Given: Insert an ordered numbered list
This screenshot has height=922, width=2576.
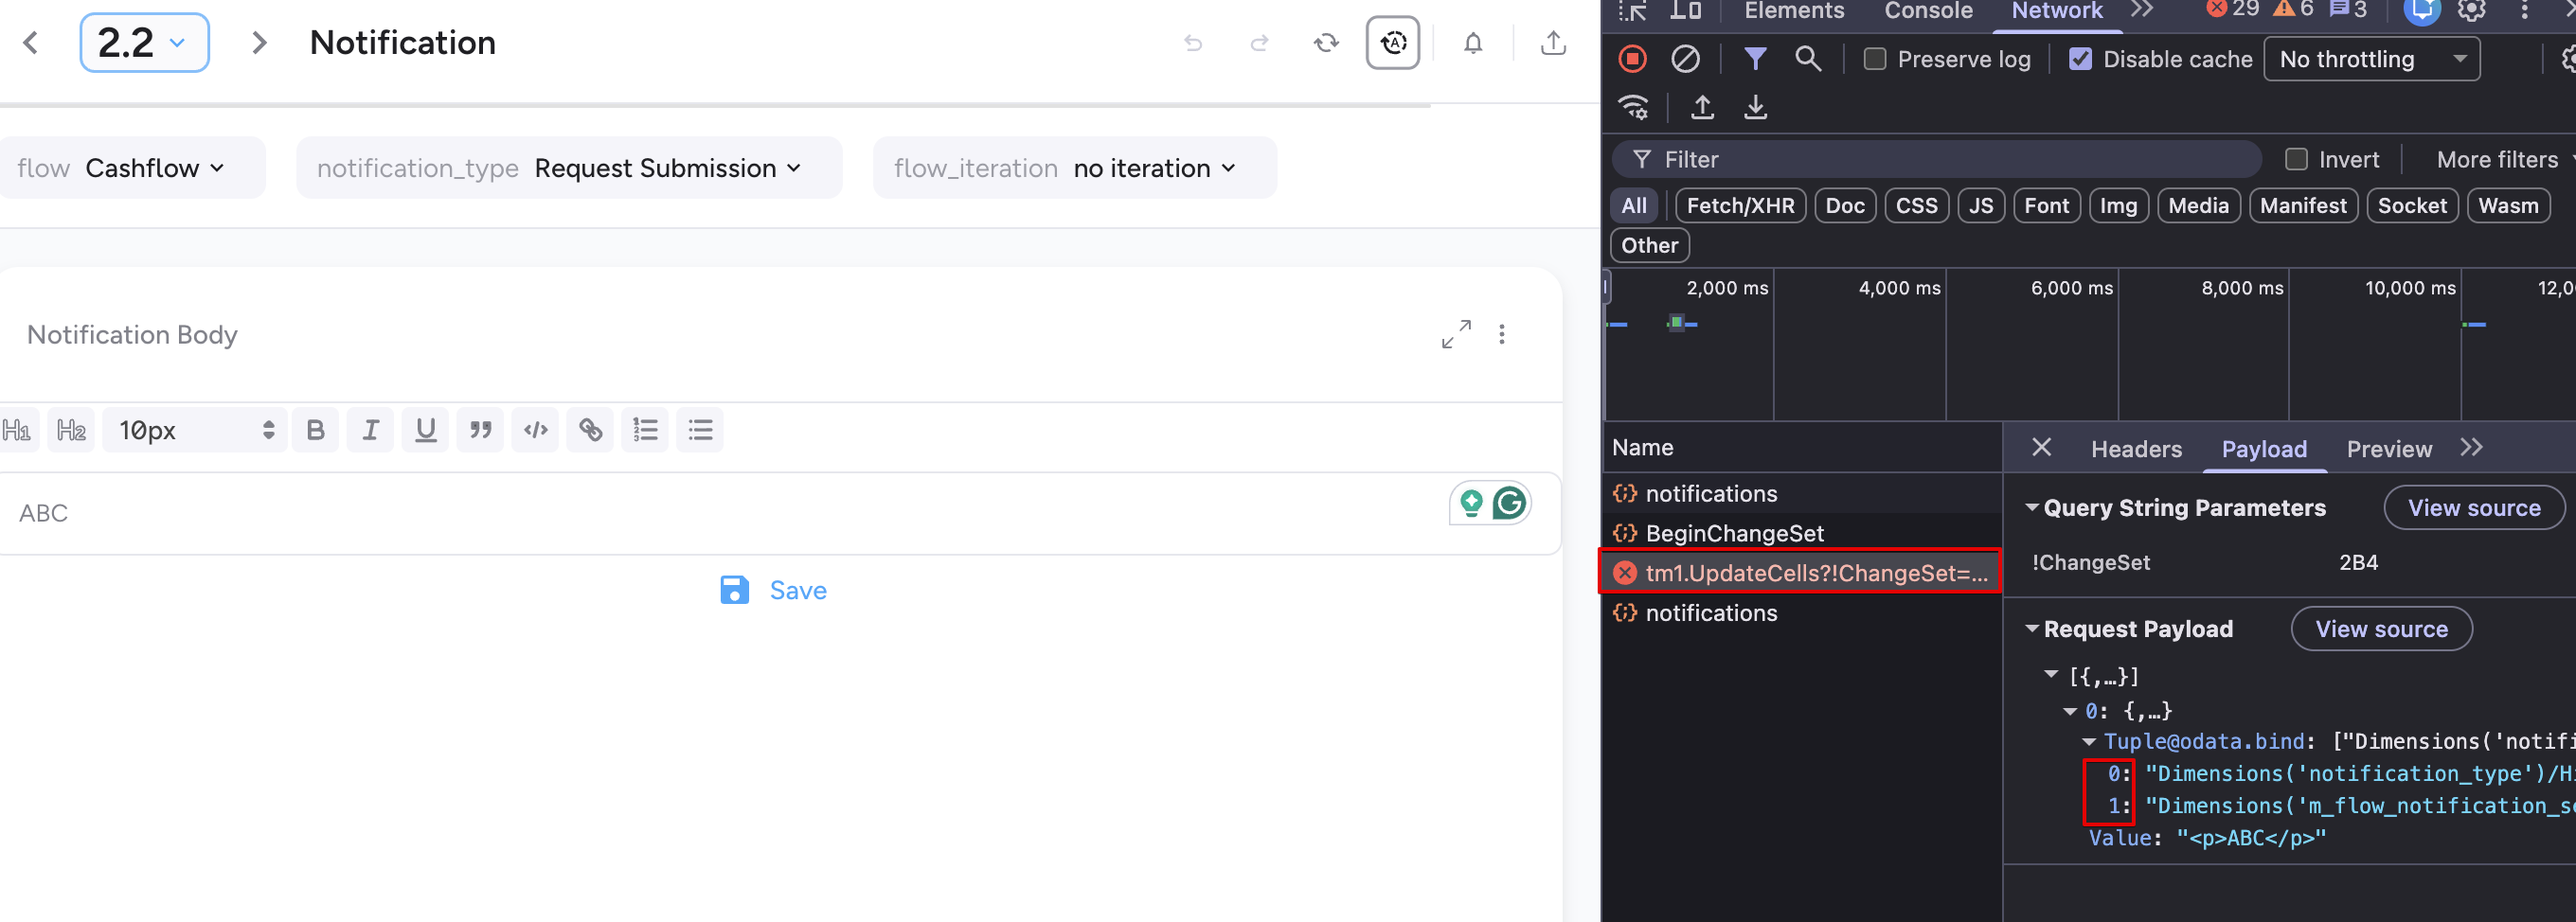Looking at the screenshot, I should (645, 430).
